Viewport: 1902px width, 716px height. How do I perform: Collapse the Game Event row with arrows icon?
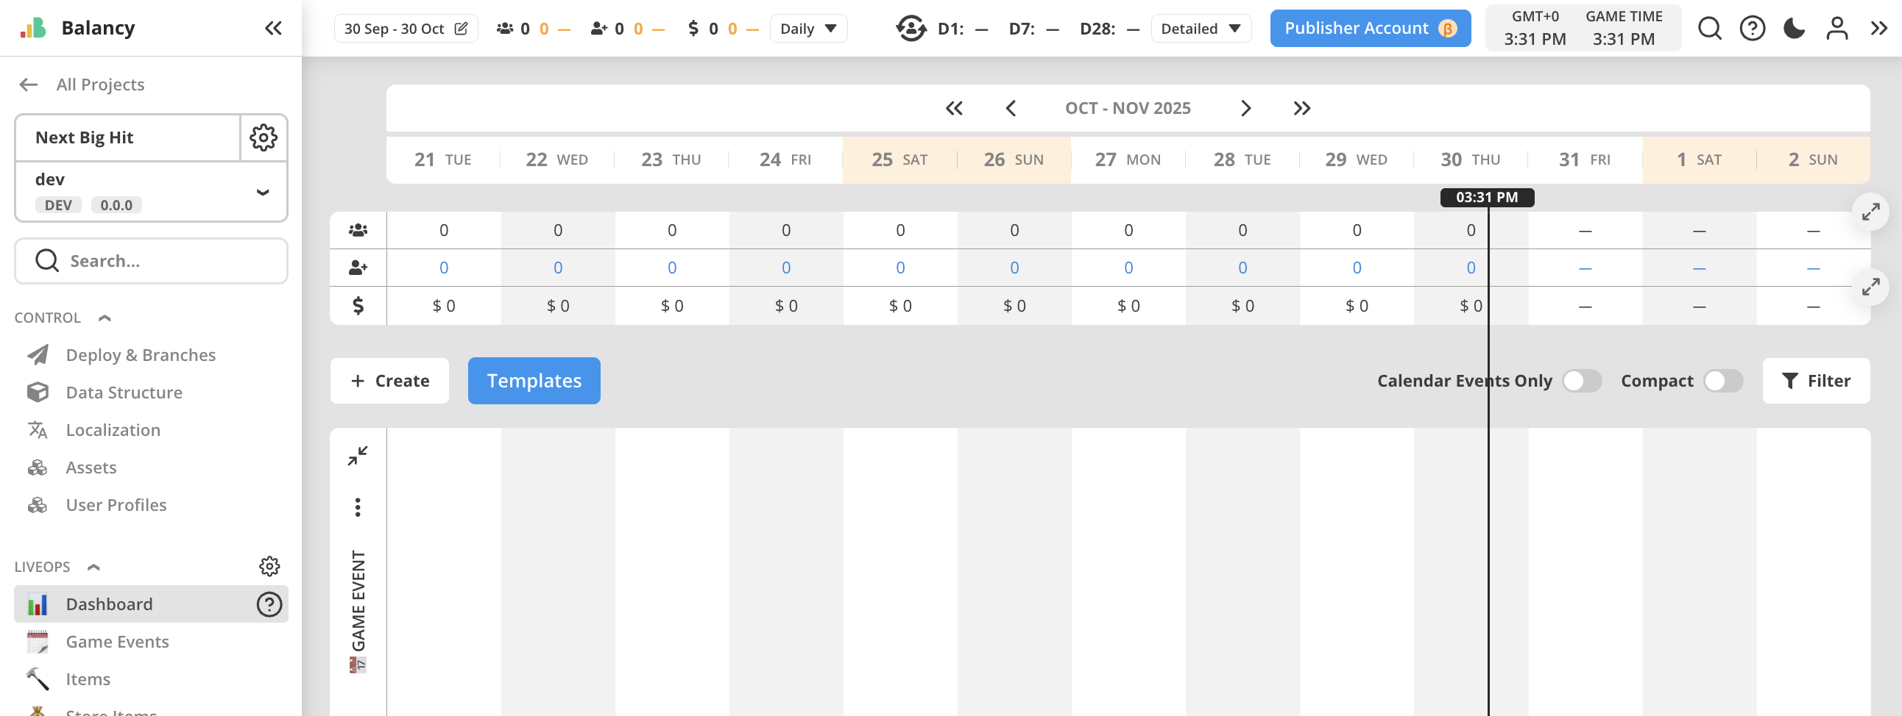(x=358, y=456)
